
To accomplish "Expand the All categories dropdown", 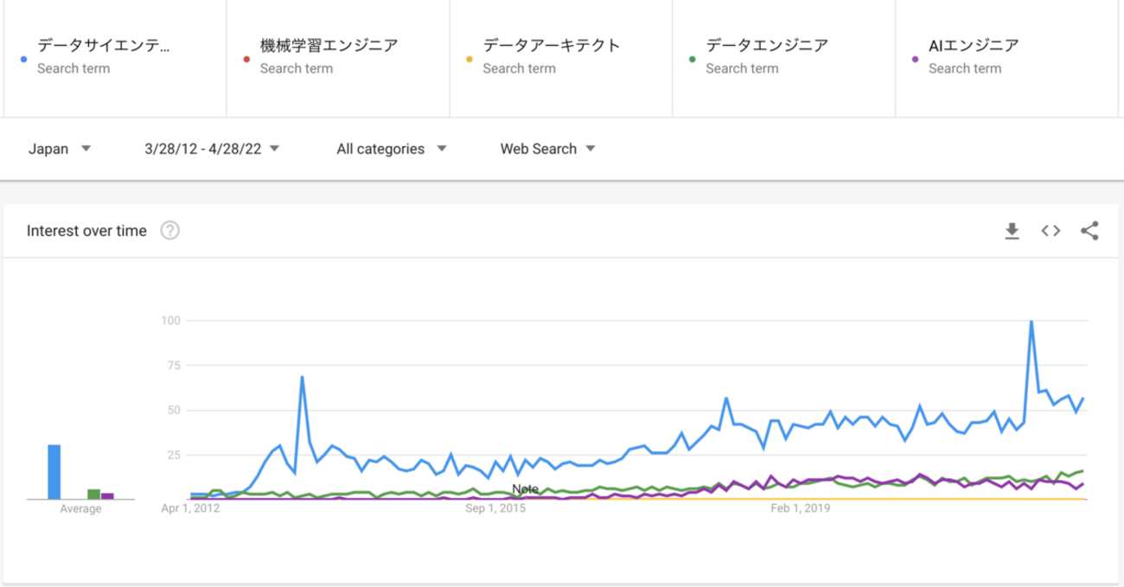I will click(392, 149).
